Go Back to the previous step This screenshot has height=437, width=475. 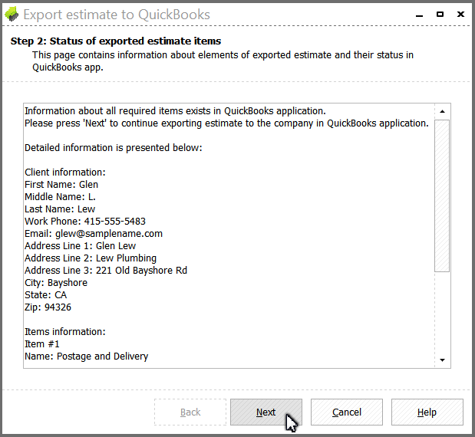190,412
